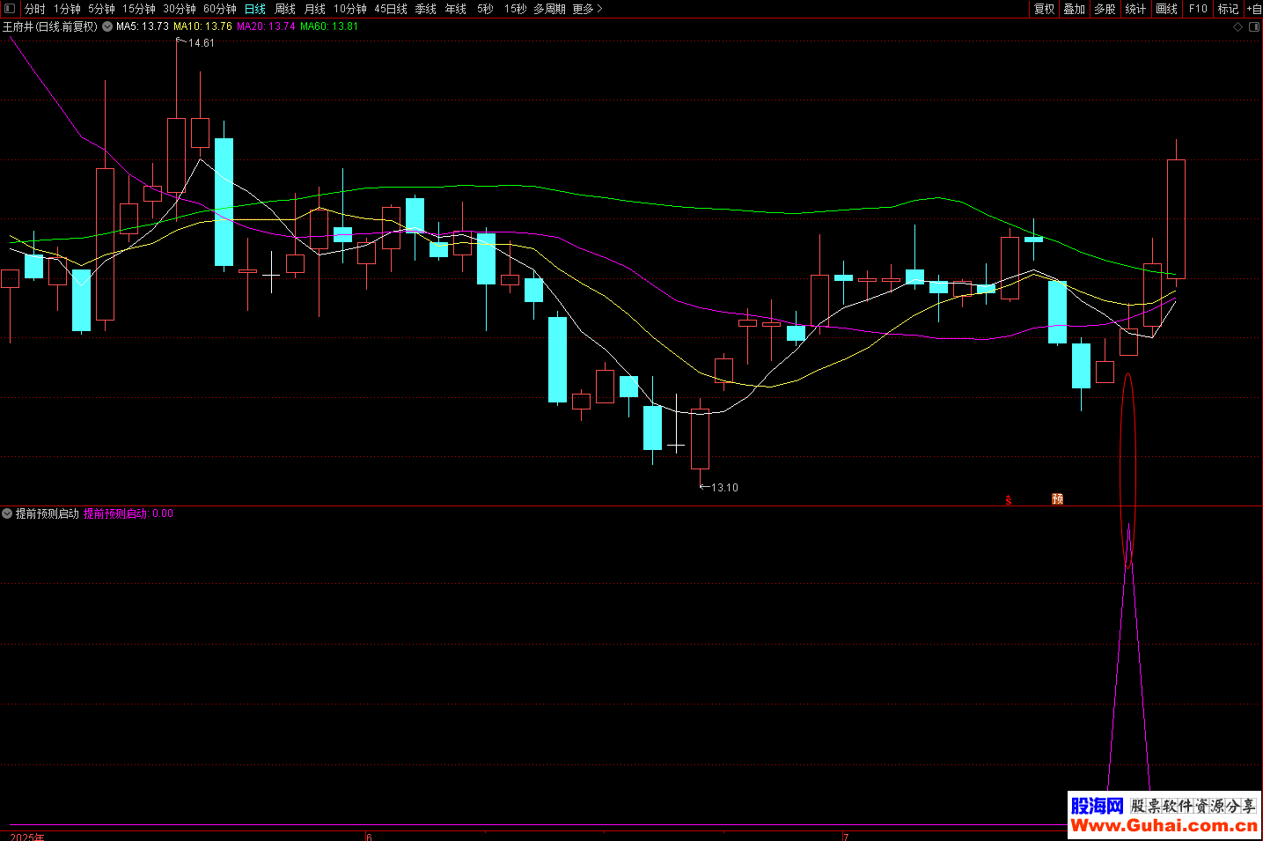1263x841 pixels.
Task: Open the 复权 adjustment button
Action: click(1045, 9)
